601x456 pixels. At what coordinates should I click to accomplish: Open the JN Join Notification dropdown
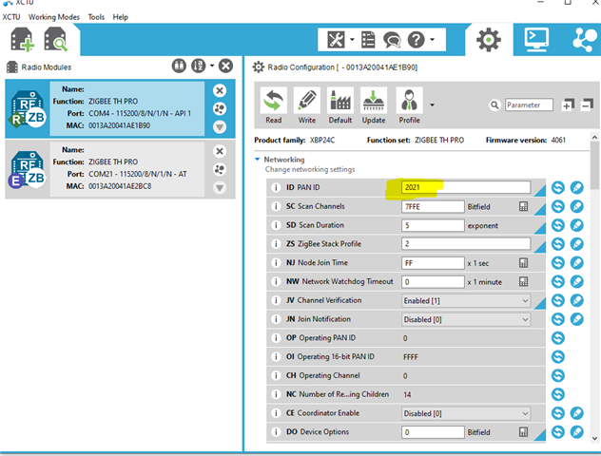(x=466, y=319)
